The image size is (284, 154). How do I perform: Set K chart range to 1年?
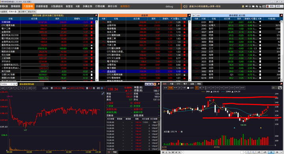tap(271, 152)
